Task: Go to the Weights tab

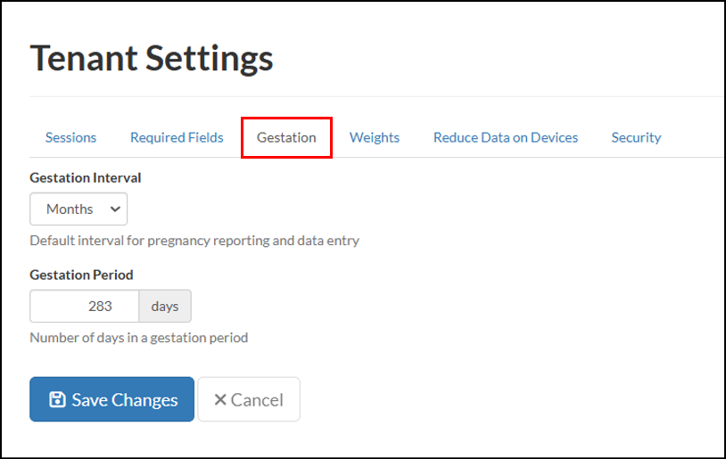Action: point(375,137)
